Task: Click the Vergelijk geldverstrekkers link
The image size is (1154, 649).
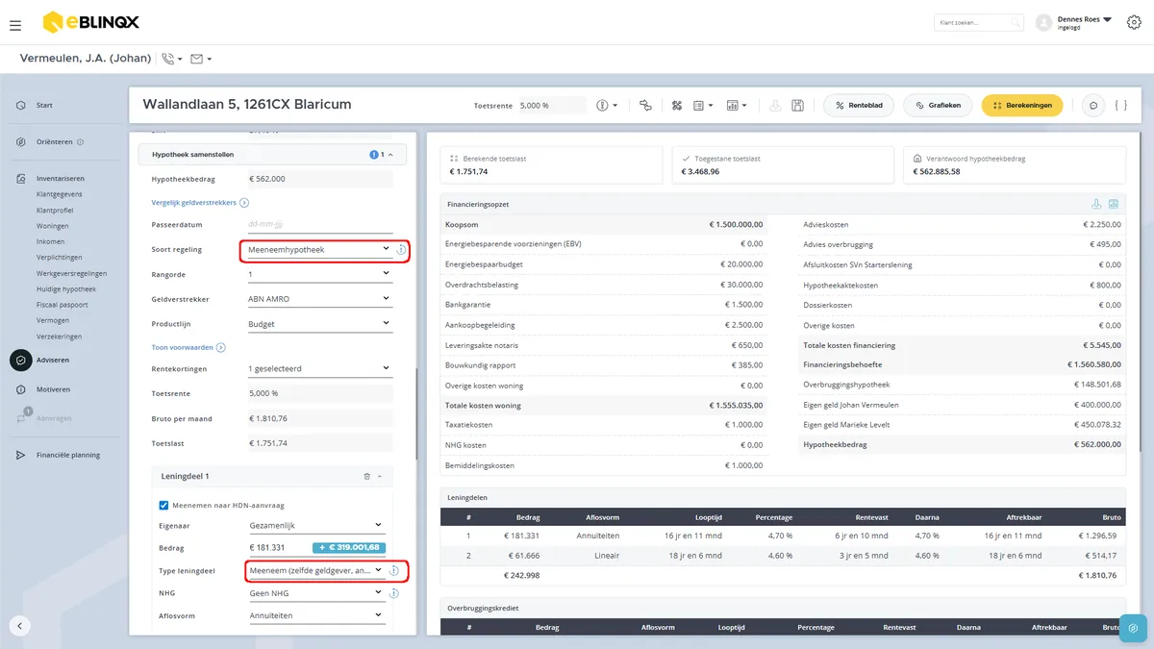Action: pos(200,203)
